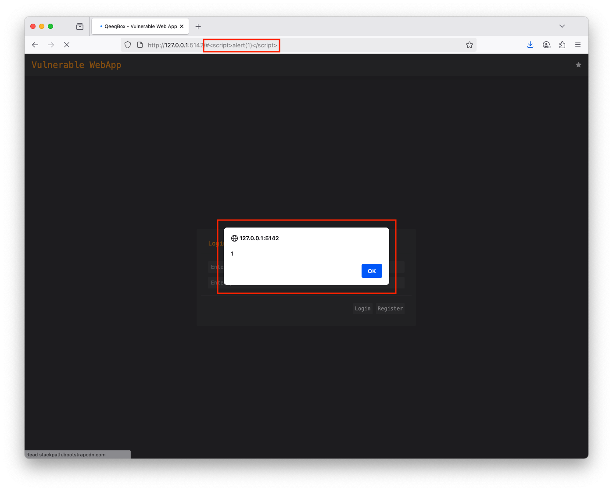Select the QeeqBox - Vulnerable Web App tab
The width and height of the screenshot is (613, 491).
click(140, 26)
